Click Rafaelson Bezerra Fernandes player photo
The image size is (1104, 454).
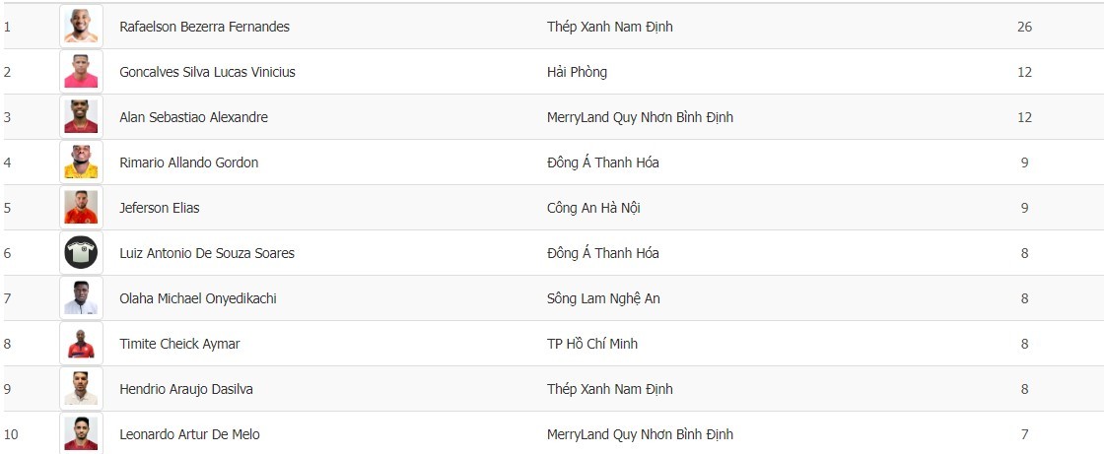[81, 27]
